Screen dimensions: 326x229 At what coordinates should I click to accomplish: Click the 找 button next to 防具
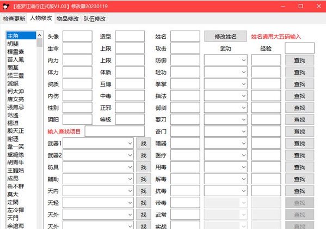coord(144,167)
